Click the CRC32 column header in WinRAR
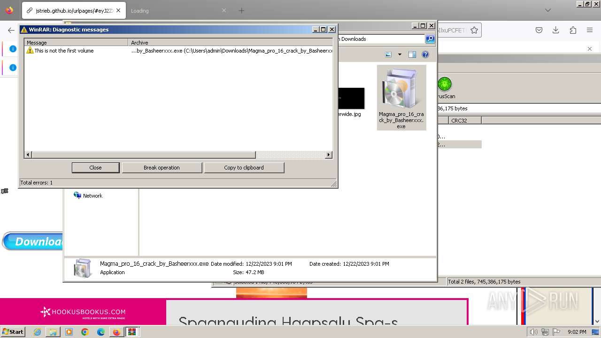The image size is (601, 338). pyautogui.click(x=464, y=121)
